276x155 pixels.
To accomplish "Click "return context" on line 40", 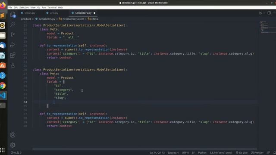I will [x=59, y=126].
